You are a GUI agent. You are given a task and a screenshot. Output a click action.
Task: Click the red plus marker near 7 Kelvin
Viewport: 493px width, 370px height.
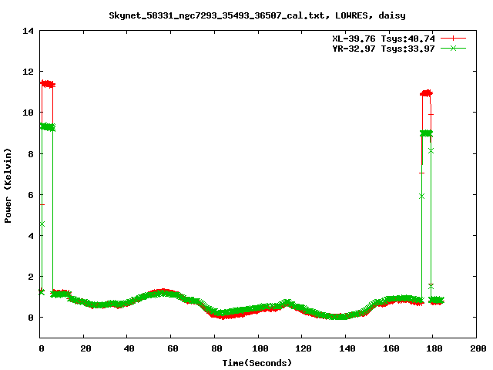pos(421,173)
